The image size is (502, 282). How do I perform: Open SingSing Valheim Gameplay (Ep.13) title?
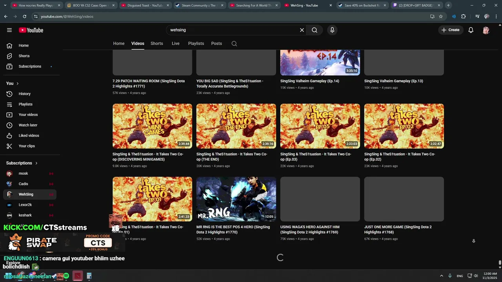pos(393,81)
